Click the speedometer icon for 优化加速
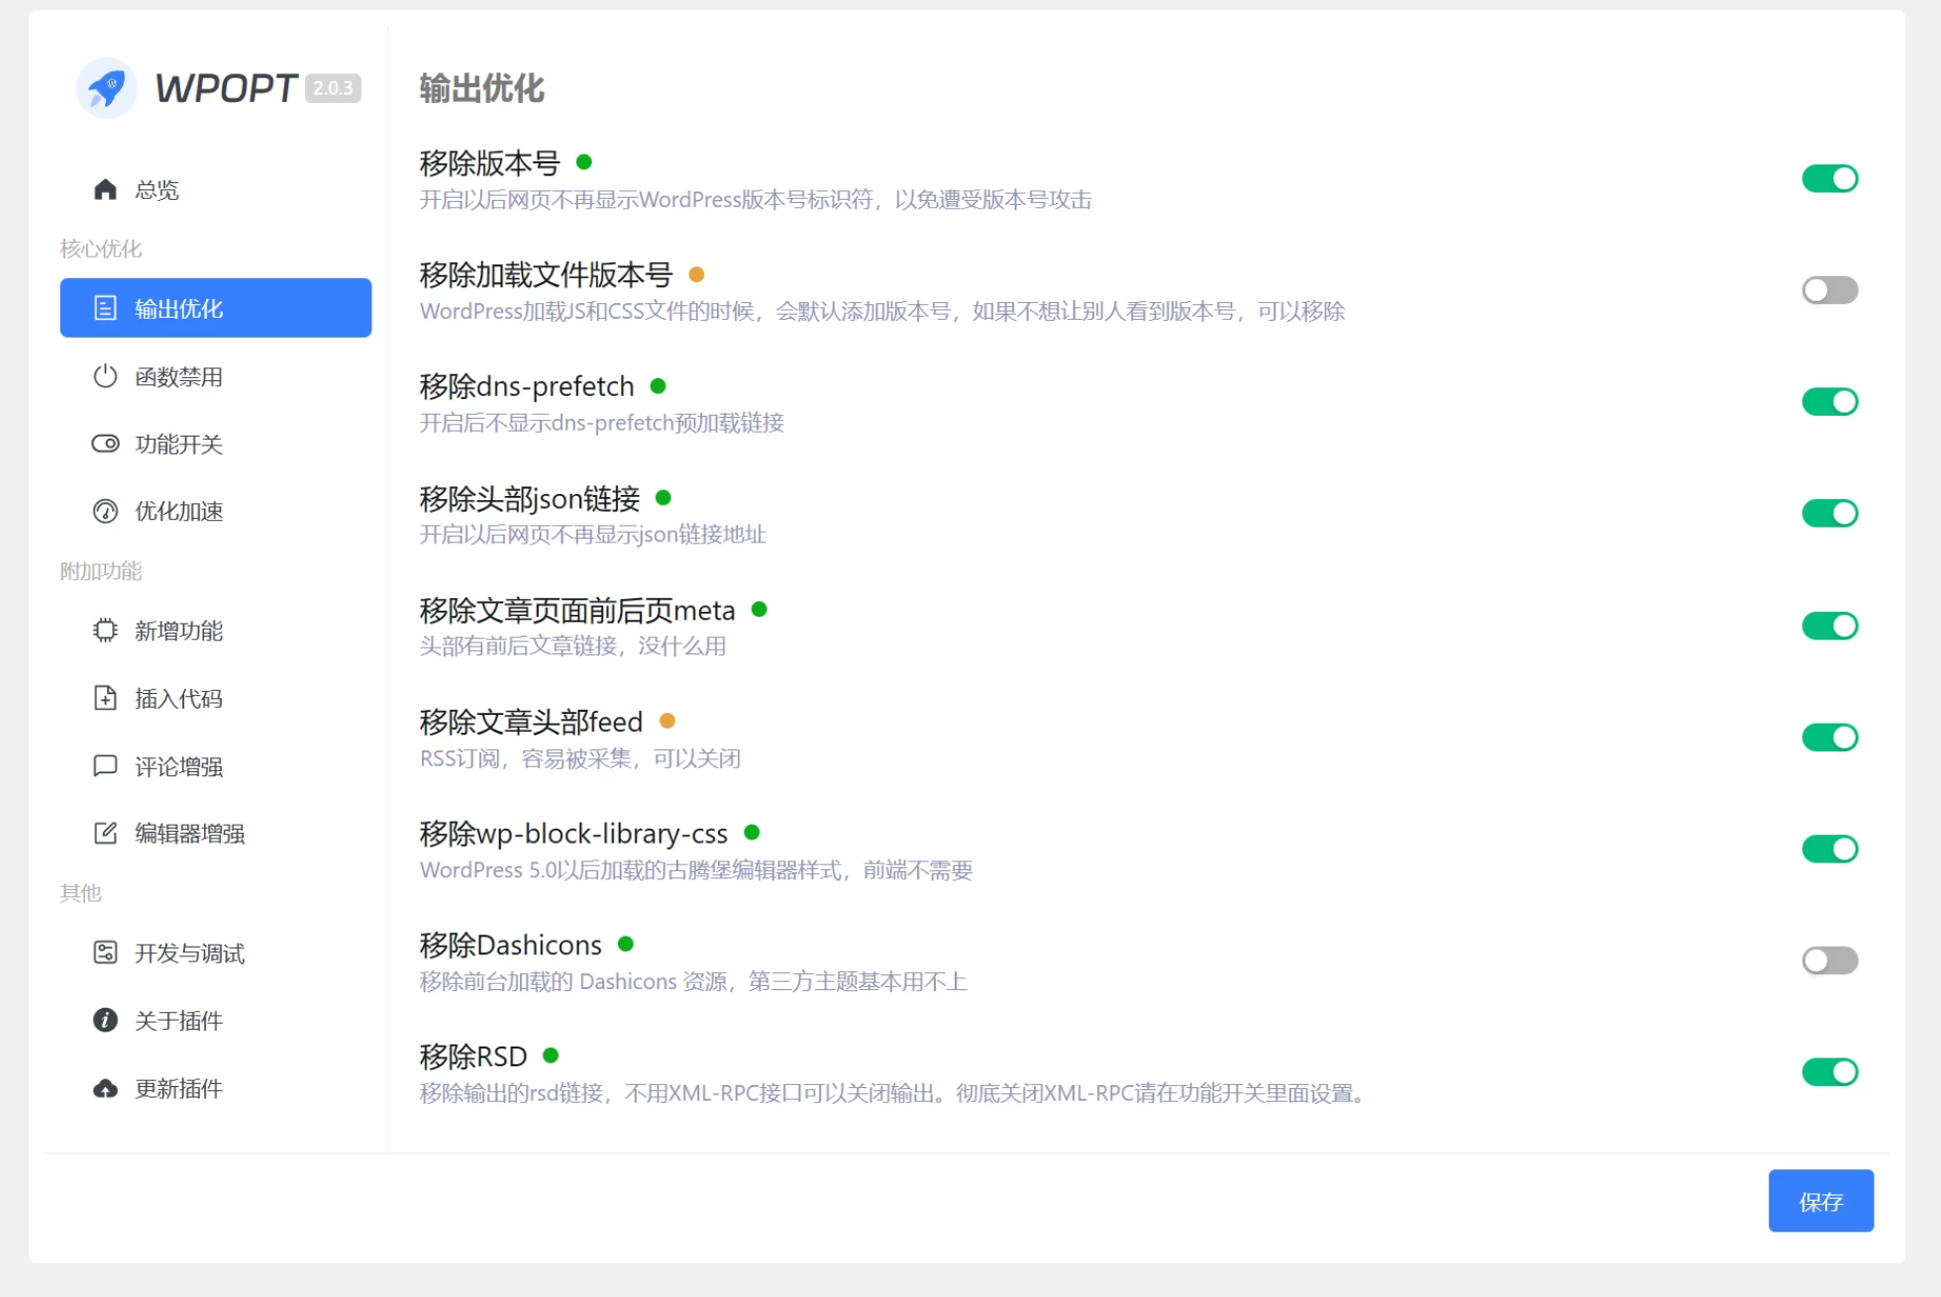Screen dimensions: 1941x1297 pyautogui.click(x=105, y=511)
